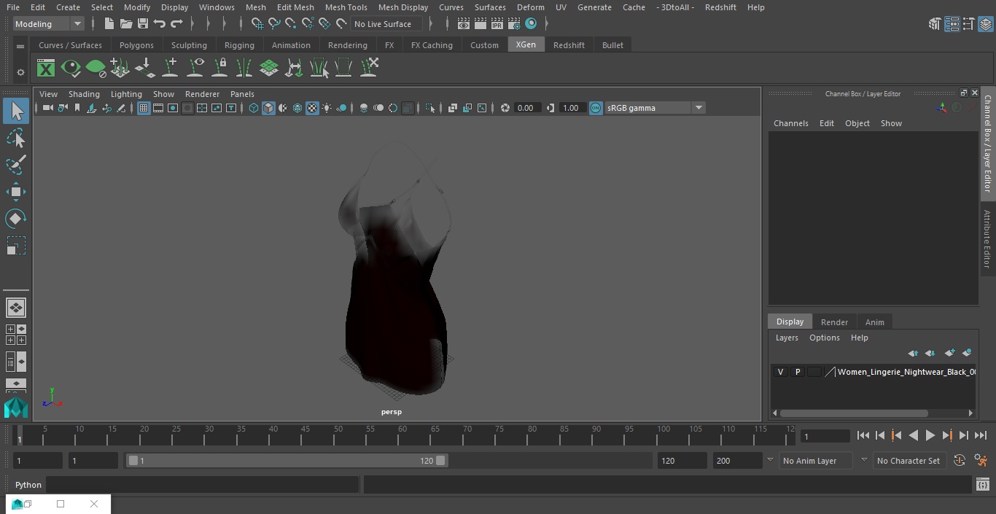Click the green grid patches icon
Screen dimensions: 996x514
(x=269, y=68)
